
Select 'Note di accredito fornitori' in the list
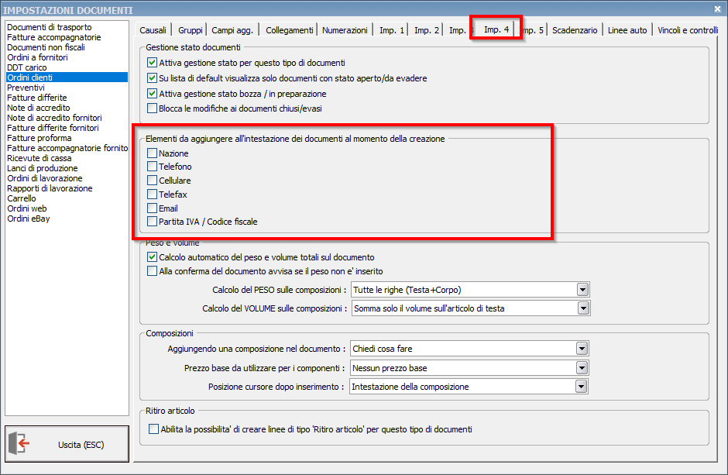[x=67, y=118]
